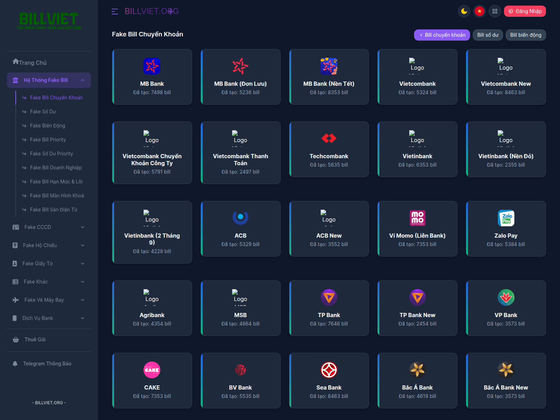Expand the Fake Khác dropdown
This screenshot has width=560, height=420.
coord(49,282)
